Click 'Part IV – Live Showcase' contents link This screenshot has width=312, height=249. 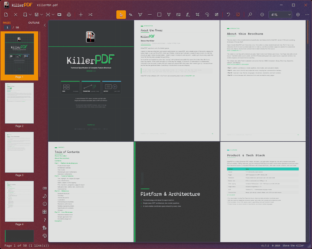coord(64,212)
